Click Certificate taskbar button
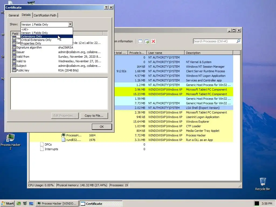 pyautogui.click(x=101, y=203)
